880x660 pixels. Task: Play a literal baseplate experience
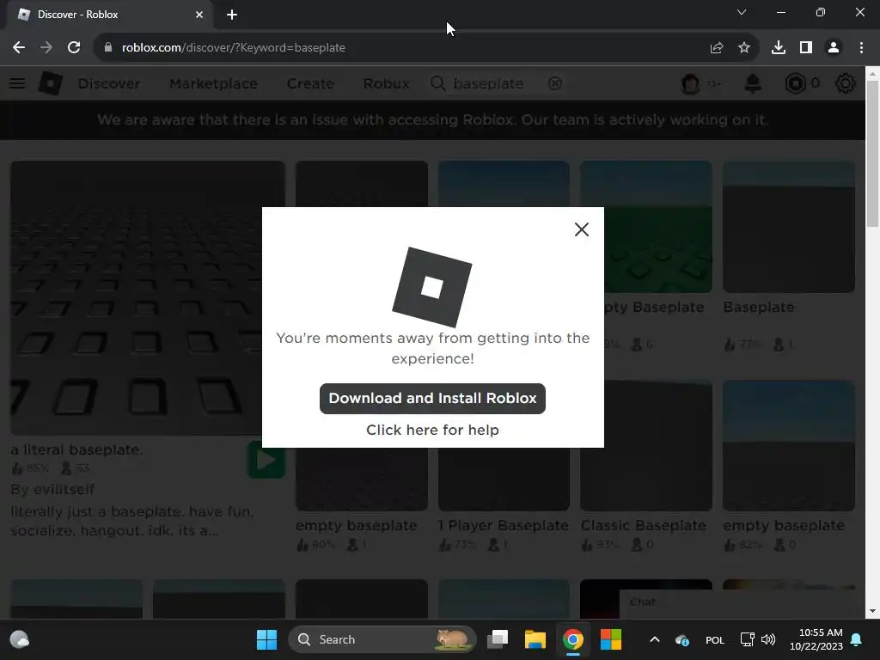266,461
